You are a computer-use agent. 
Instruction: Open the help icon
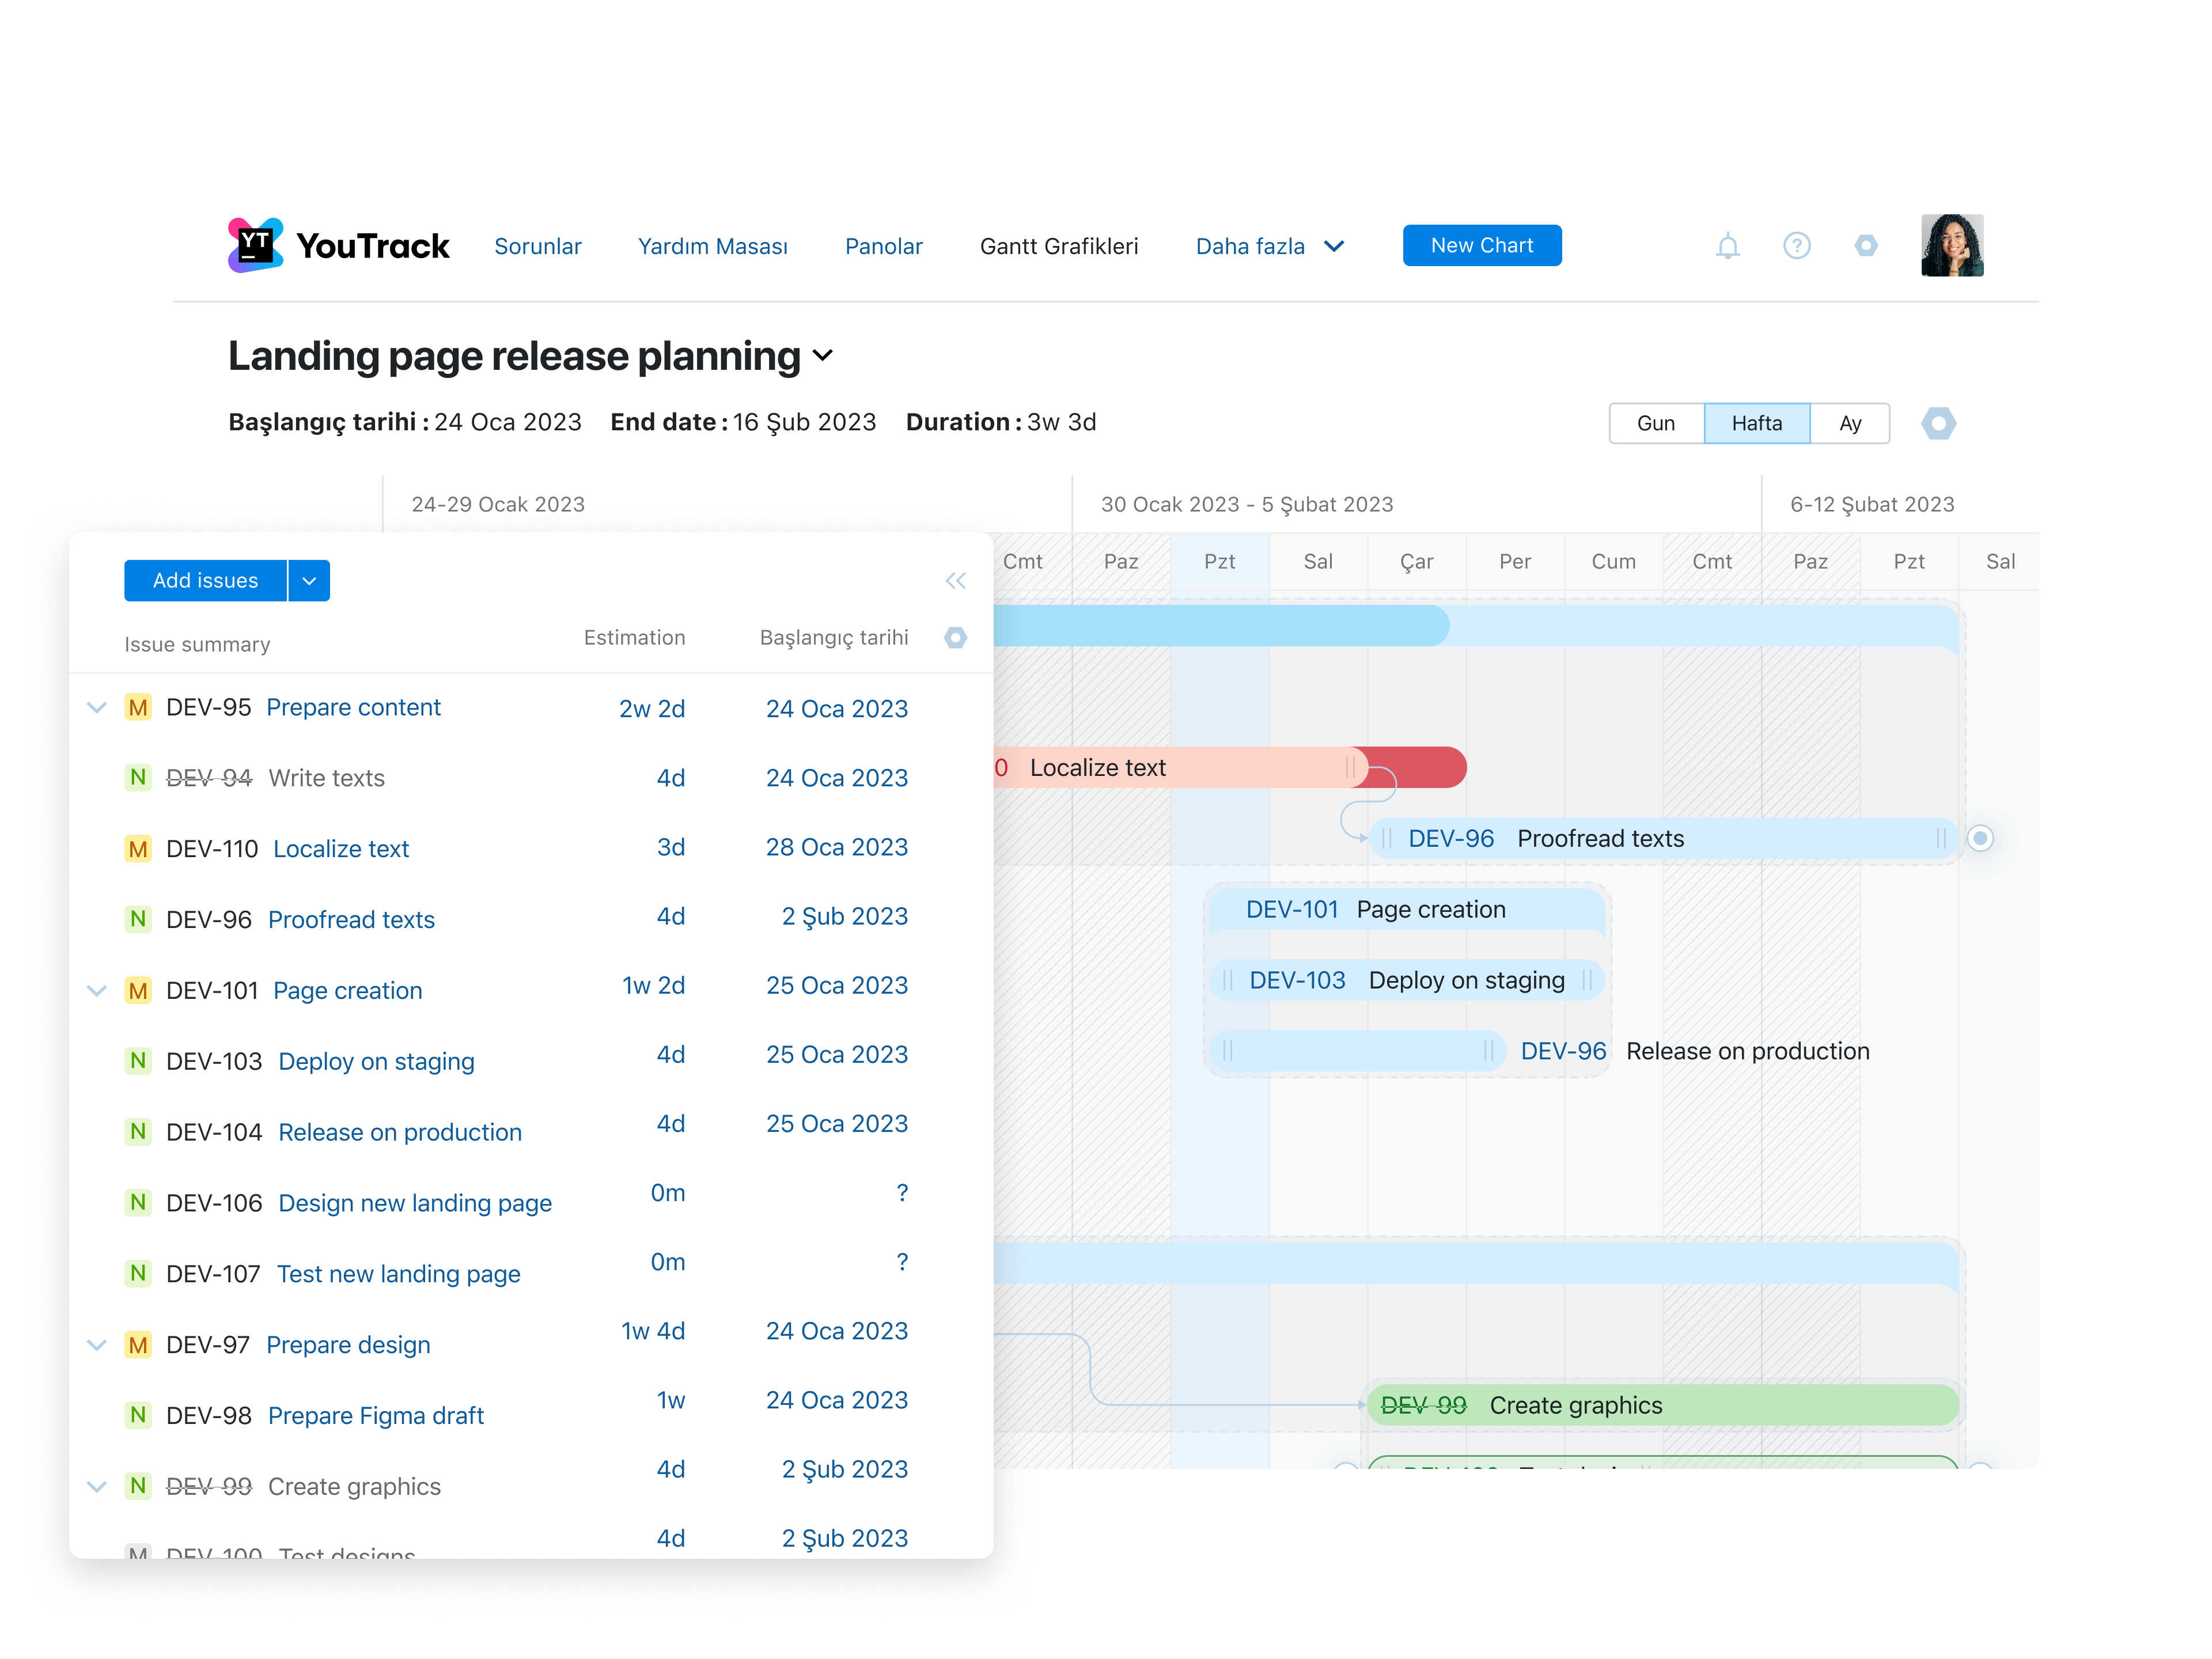click(1797, 245)
